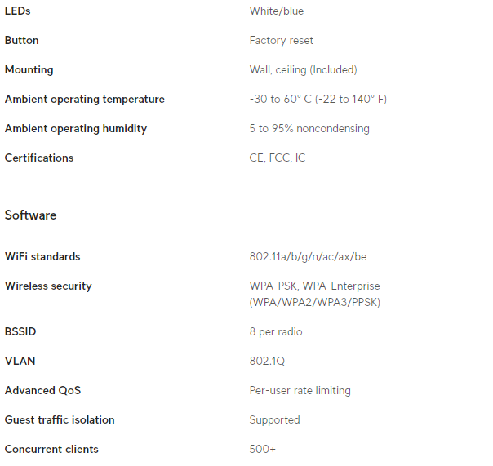Click the 802.11a/b/g/n/ac/ax/be value
493x466 pixels.
pyautogui.click(x=308, y=257)
